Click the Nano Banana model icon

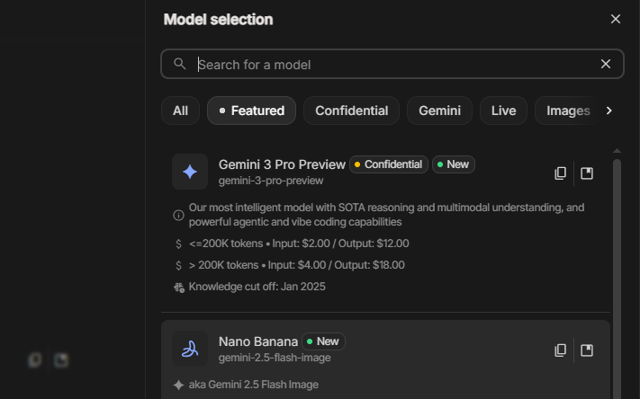coord(190,349)
